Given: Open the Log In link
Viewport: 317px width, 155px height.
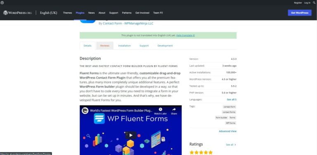Looking at the screenshot, I should tap(307, 3).
